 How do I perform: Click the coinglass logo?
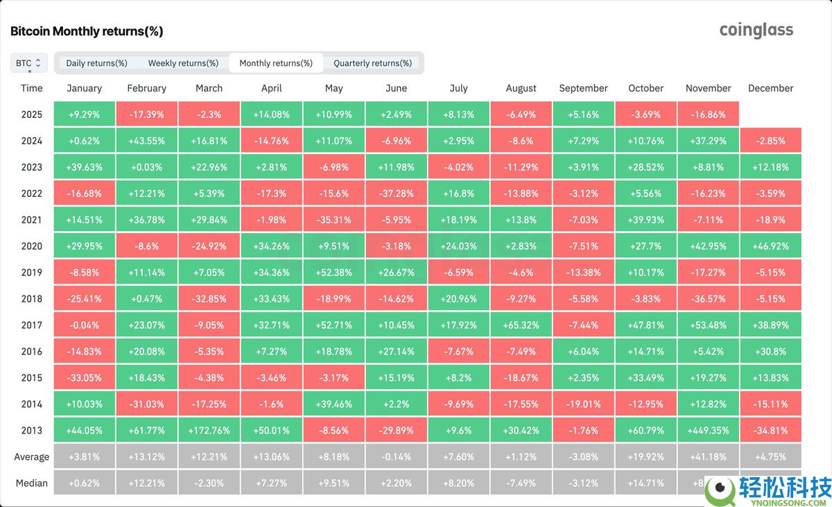[756, 30]
